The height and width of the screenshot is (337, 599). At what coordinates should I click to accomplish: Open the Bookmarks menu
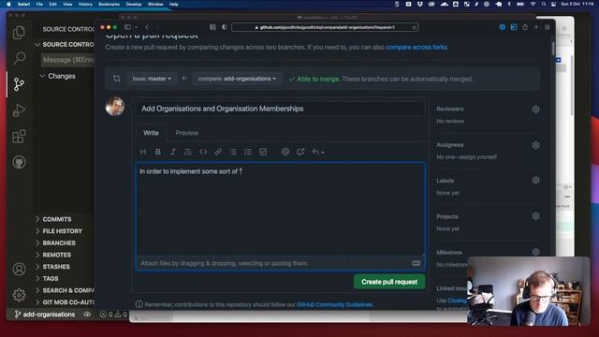click(109, 4)
